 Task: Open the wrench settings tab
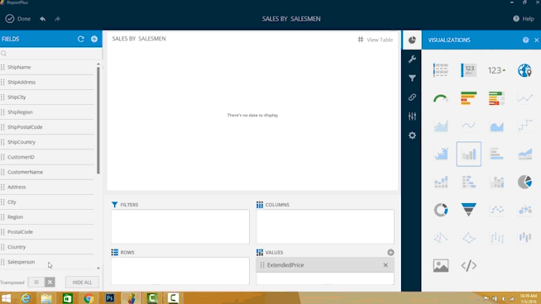pyautogui.click(x=412, y=59)
